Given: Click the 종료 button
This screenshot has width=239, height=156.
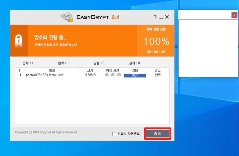Looking at the screenshot, I should pos(158,133).
